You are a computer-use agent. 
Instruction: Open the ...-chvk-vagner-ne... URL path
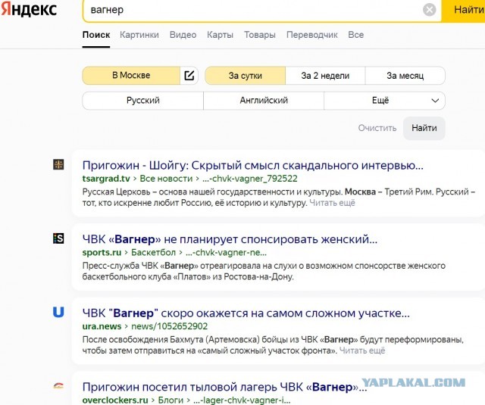pos(226,252)
